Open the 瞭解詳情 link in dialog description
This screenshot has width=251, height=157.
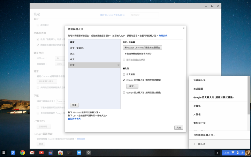[163, 36]
